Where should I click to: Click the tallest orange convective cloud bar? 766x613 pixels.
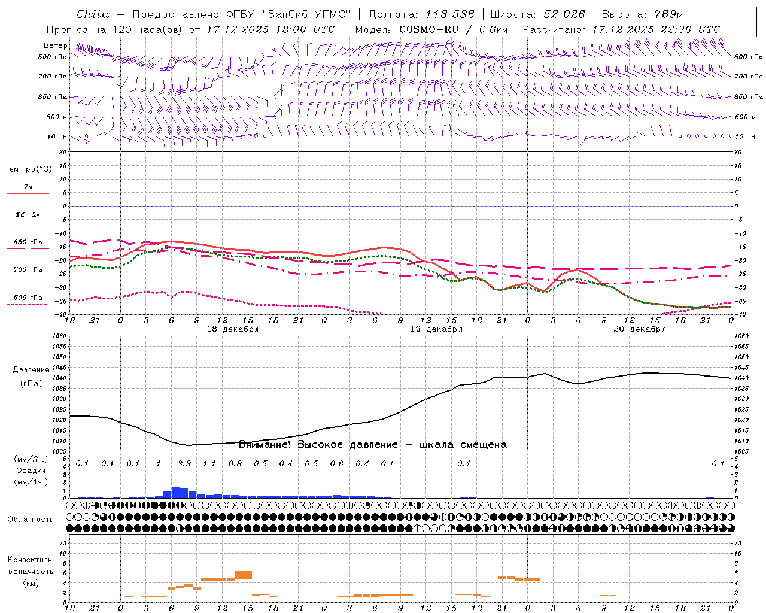point(244,575)
